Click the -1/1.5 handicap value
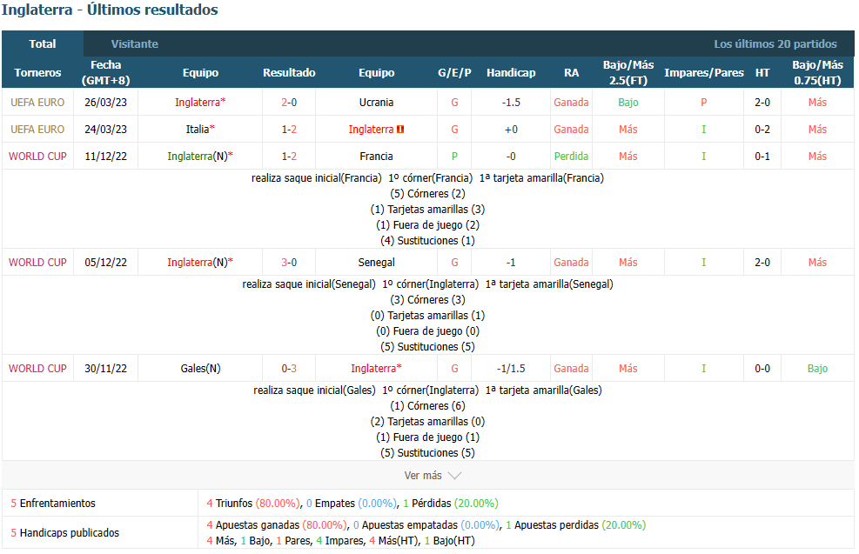Image resolution: width=859 pixels, height=554 pixels. click(x=511, y=369)
